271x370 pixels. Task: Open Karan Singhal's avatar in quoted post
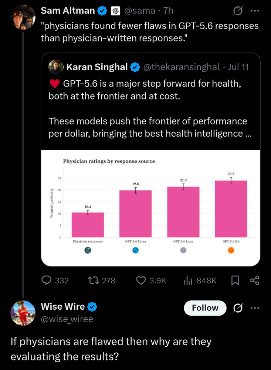56,67
